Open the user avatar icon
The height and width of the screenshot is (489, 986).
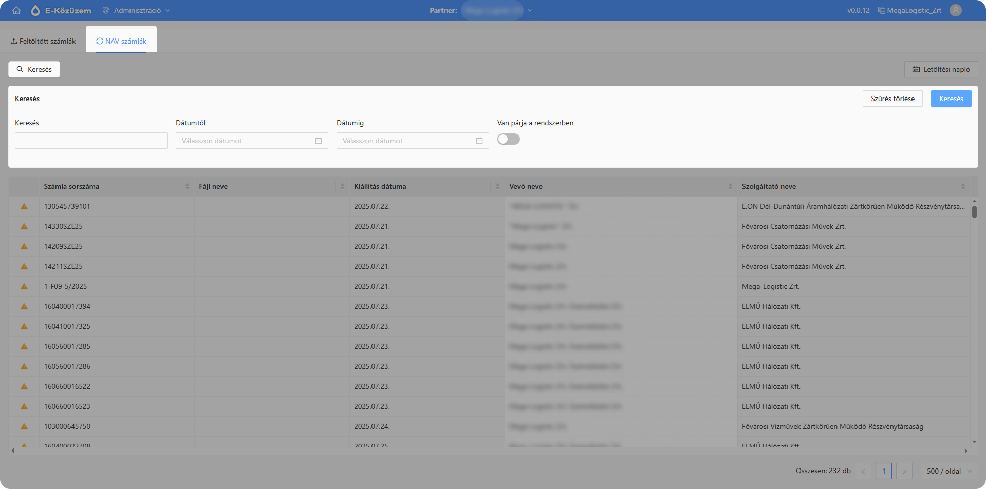(x=956, y=10)
